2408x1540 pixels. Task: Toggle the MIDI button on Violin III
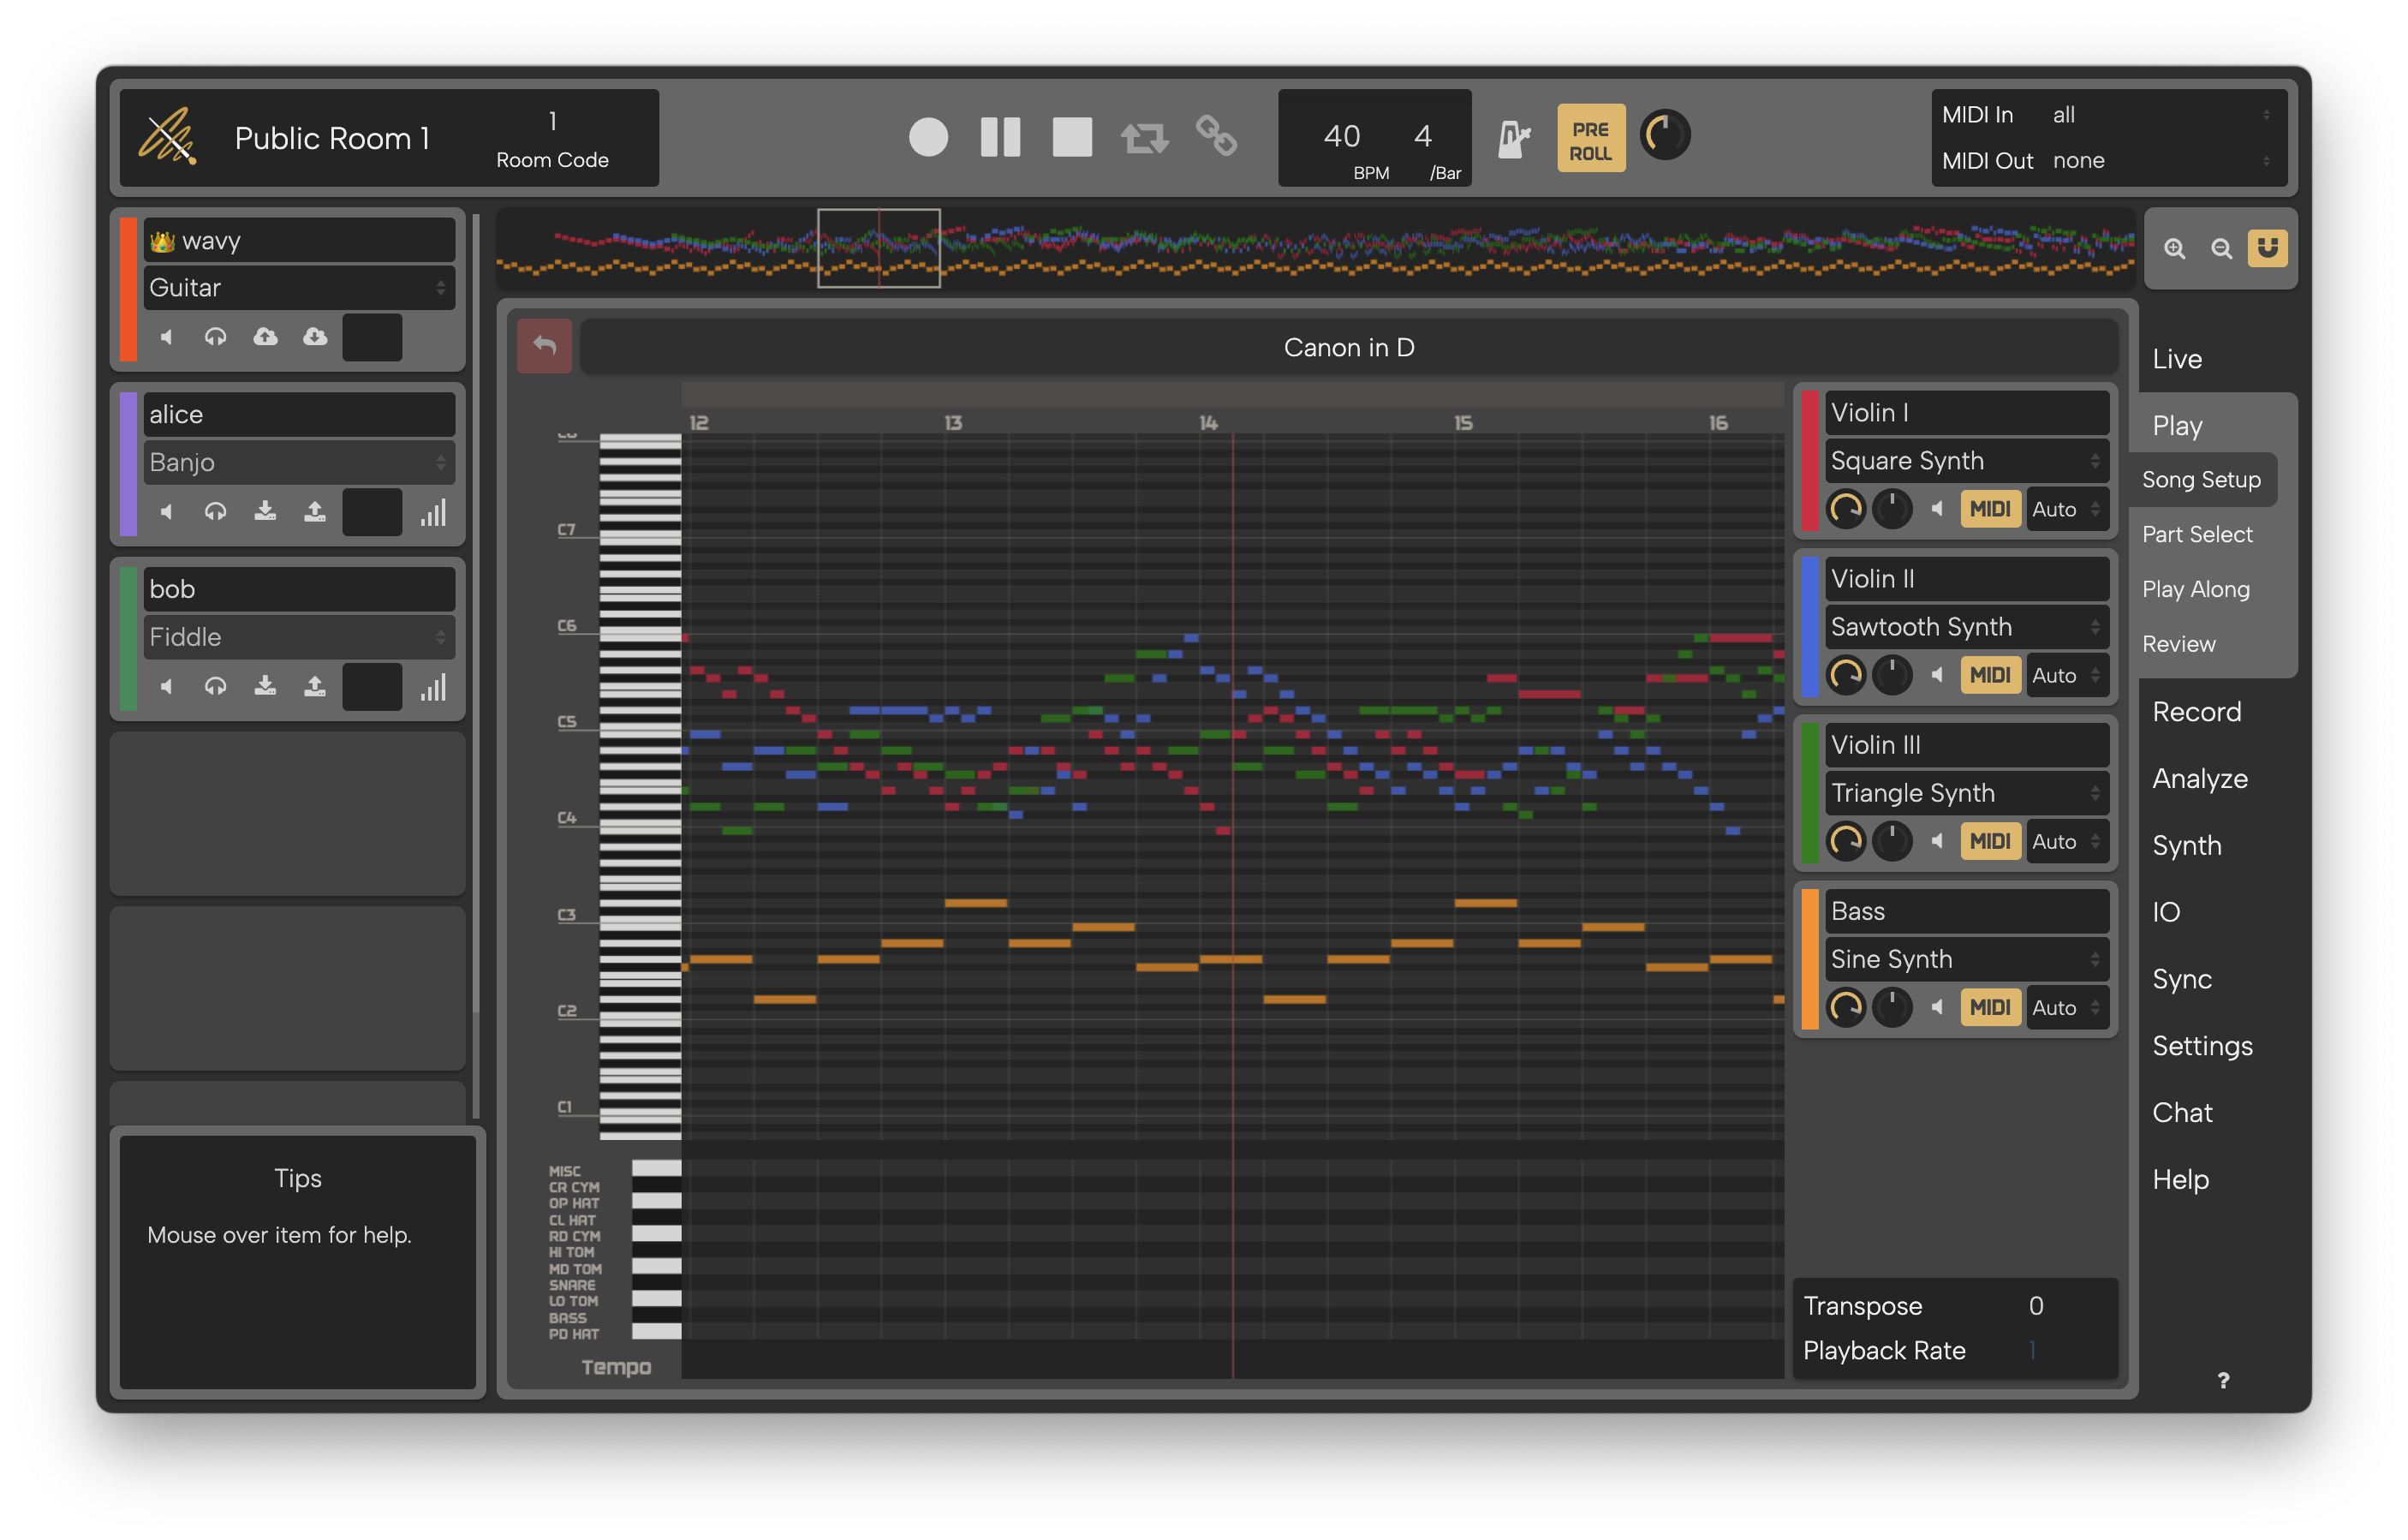click(x=1990, y=842)
